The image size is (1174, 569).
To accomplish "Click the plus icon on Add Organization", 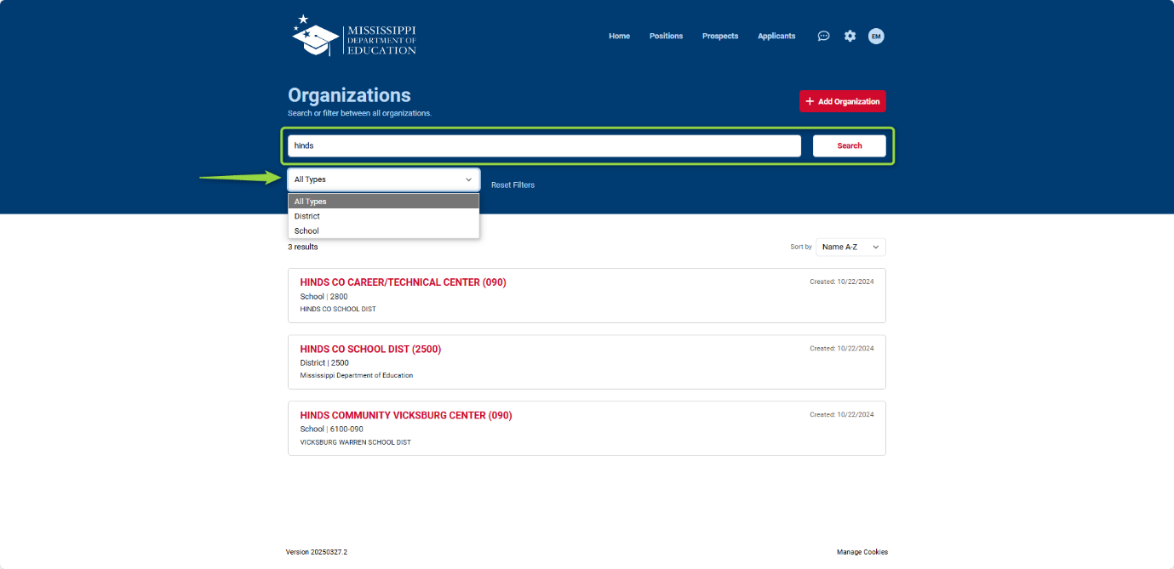I will [x=810, y=100].
